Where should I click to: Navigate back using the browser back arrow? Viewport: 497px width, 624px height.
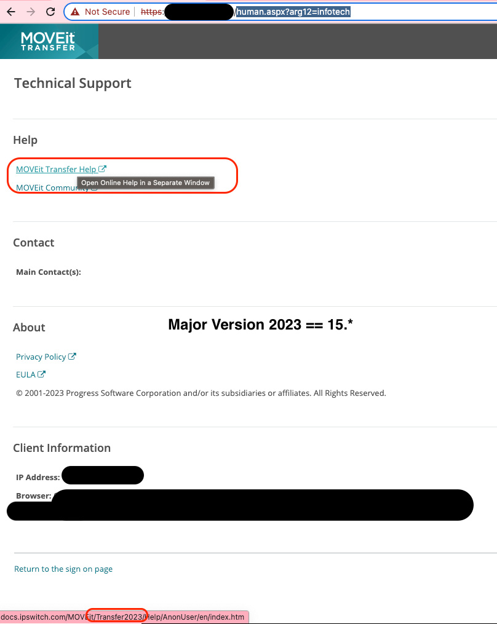pyautogui.click(x=10, y=11)
